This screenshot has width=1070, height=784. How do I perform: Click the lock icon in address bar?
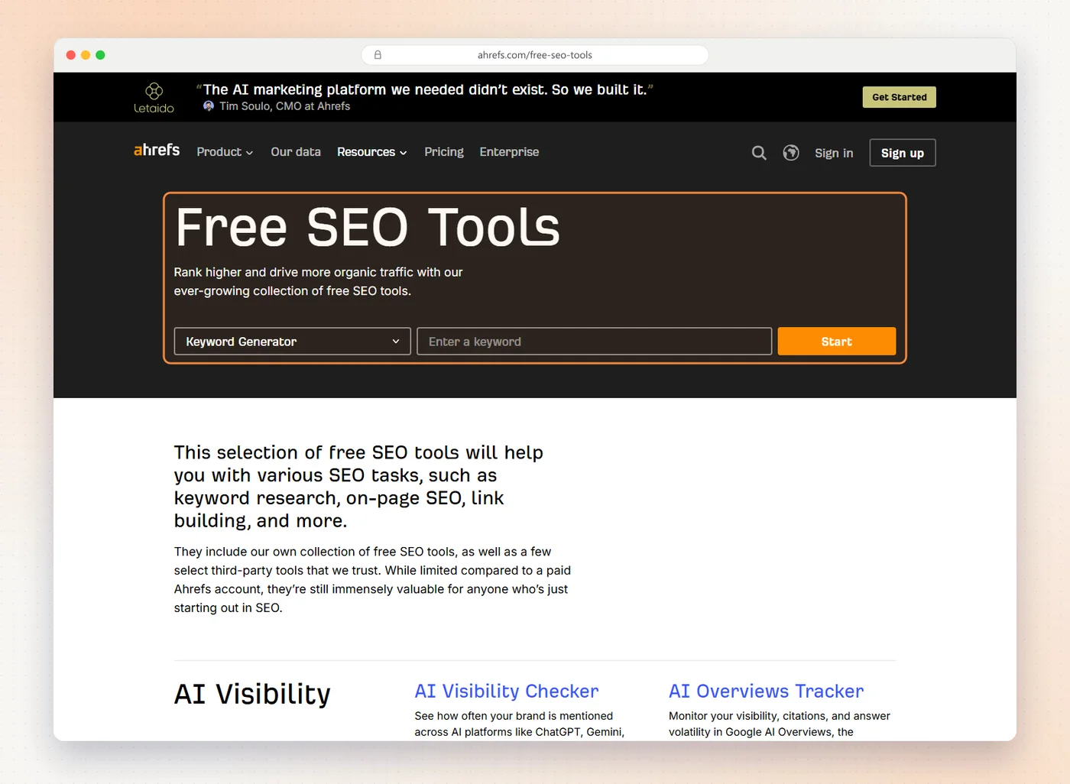tap(378, 55)
